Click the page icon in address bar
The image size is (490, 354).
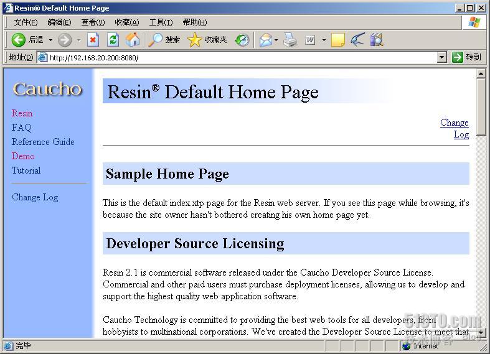[x=42, y=57]
